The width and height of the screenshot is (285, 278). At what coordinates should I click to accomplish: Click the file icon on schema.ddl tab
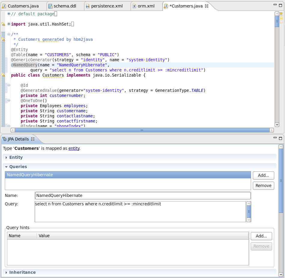[50, 6]
